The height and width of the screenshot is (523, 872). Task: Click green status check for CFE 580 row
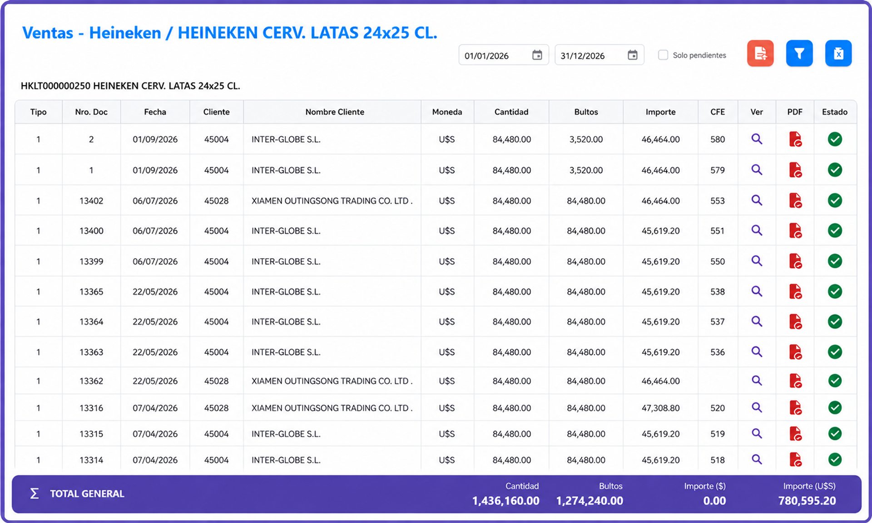(835, 139)
